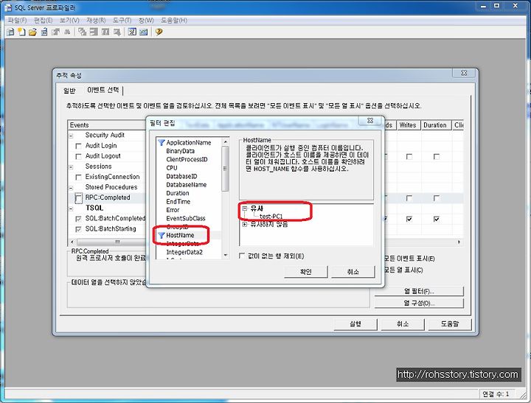Image resolution: width=531 pixels, height=403 pixels.
Task: Click the grayed toolbar icon left of the Database Engine Tuning Advisor icon
Action: click(117, 32)
